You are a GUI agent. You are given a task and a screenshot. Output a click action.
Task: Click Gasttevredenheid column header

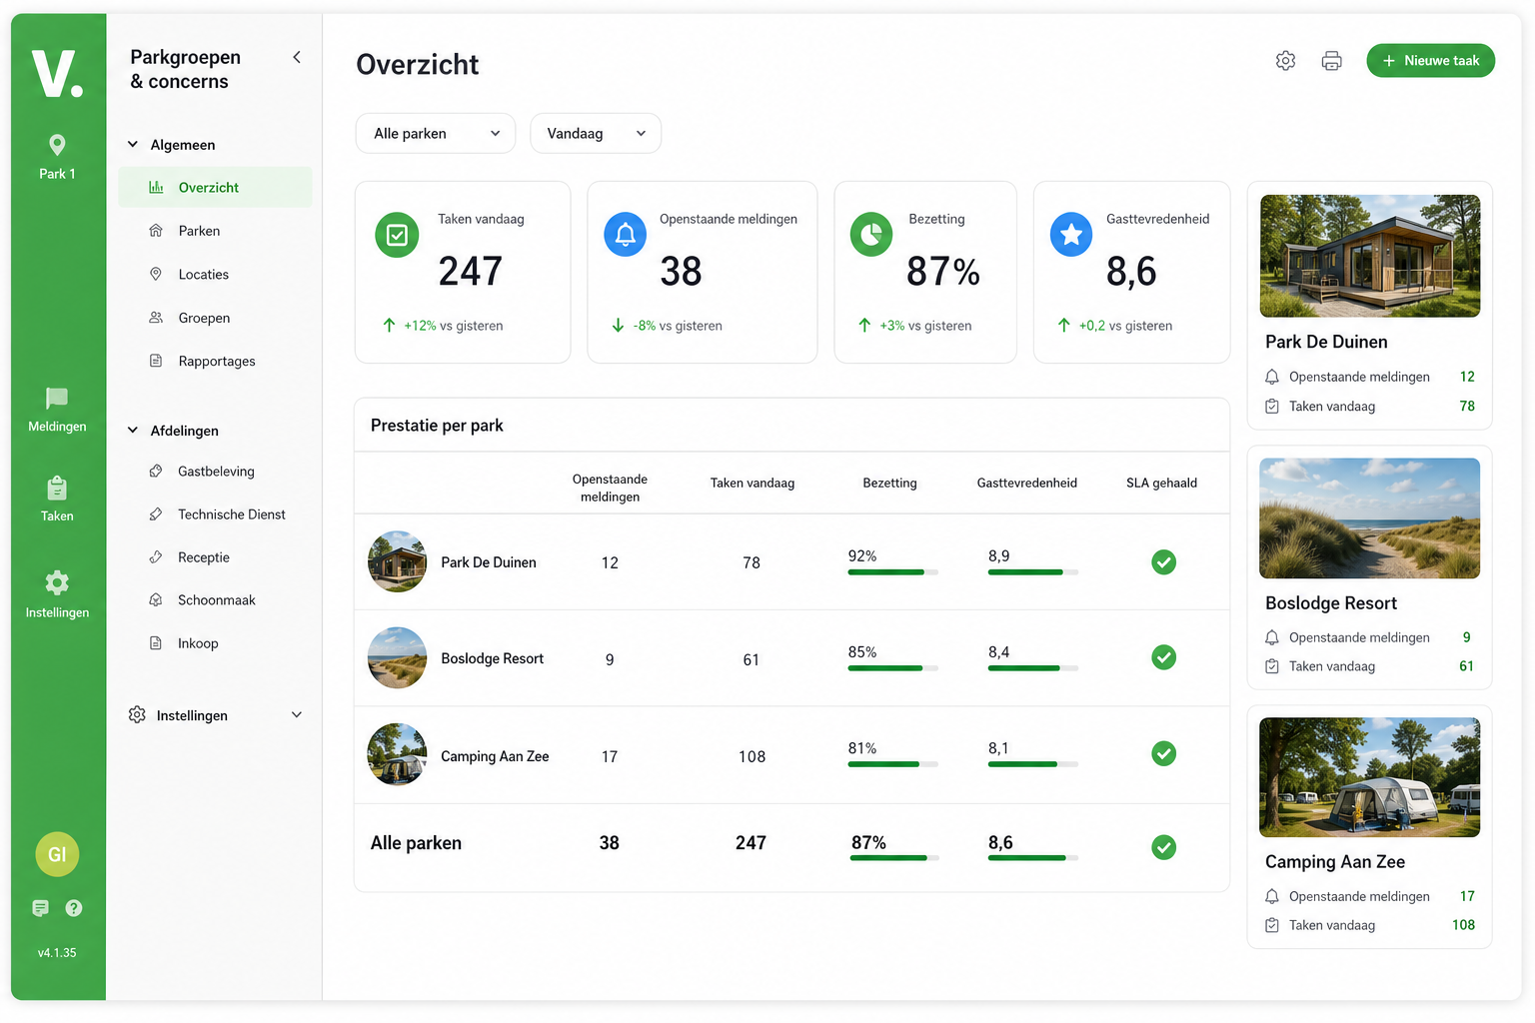pos(1026,484)
